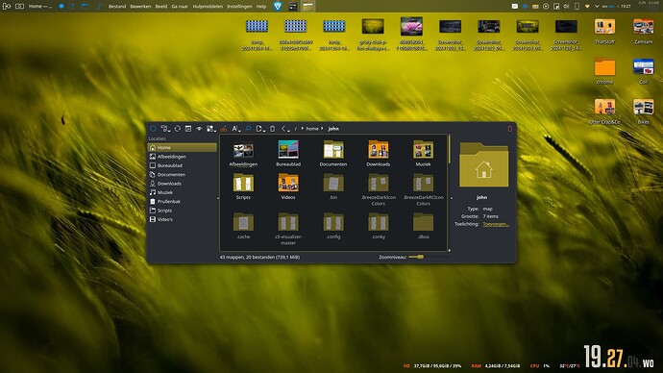Screen dimensions: 663x373
Task: Select the Documenten folder icon in file view
Action: (333, 150)
